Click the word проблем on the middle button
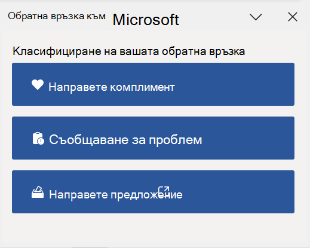This screenshot has width=310, height=248. tap(176, 140)
